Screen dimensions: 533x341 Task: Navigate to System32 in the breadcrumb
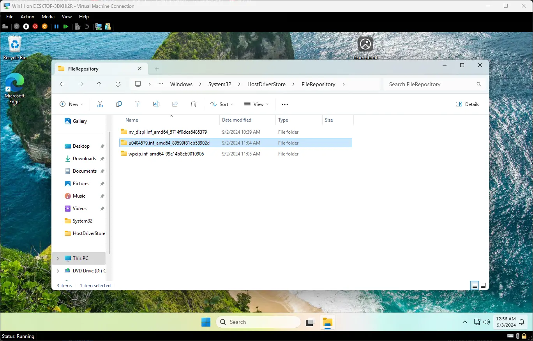point(220,84)
